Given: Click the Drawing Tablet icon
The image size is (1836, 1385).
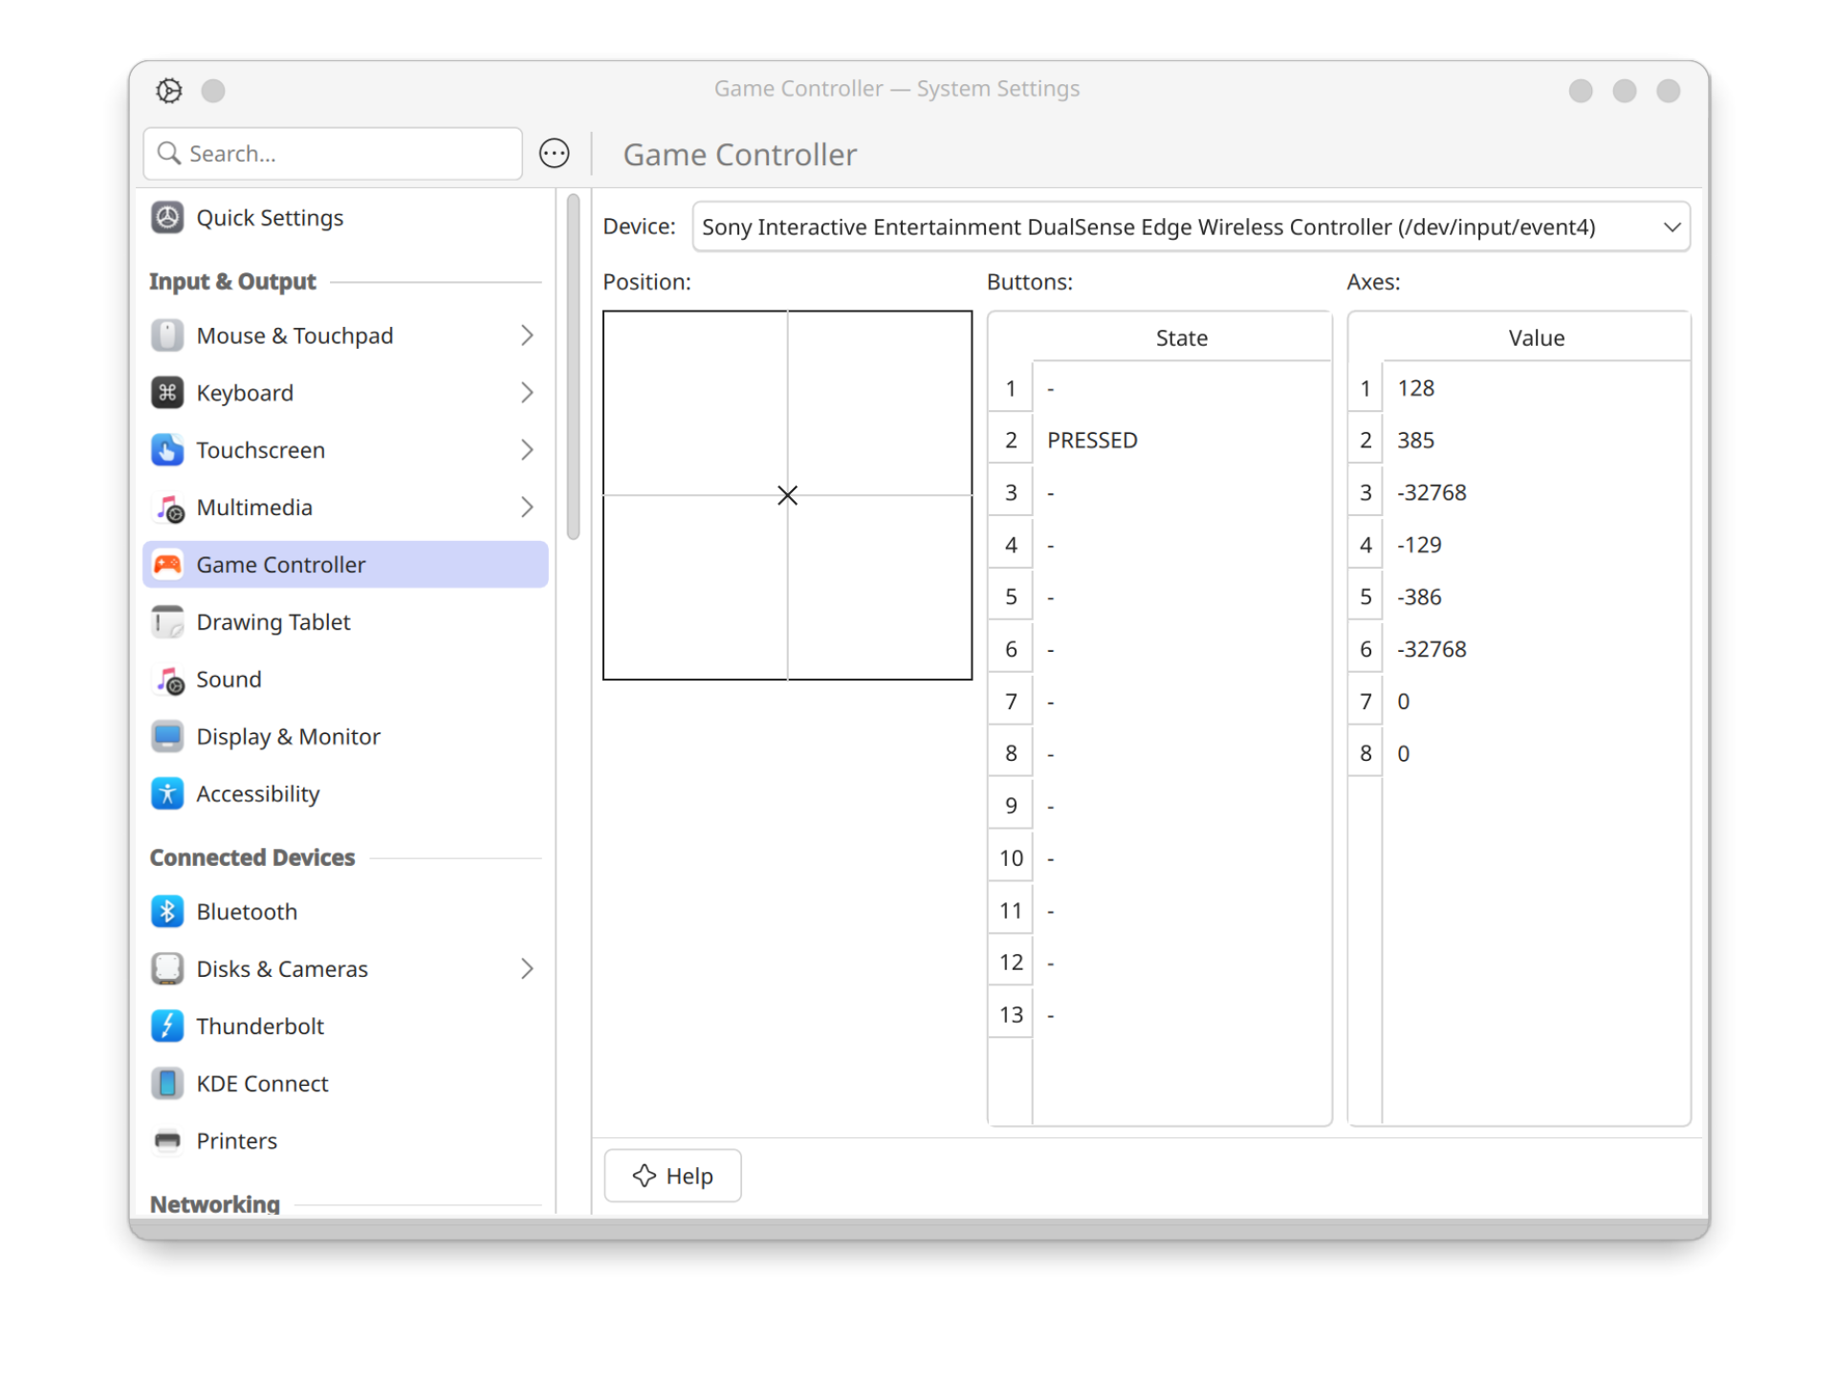Looking at the screenshot, I should (x=167, y=622).
